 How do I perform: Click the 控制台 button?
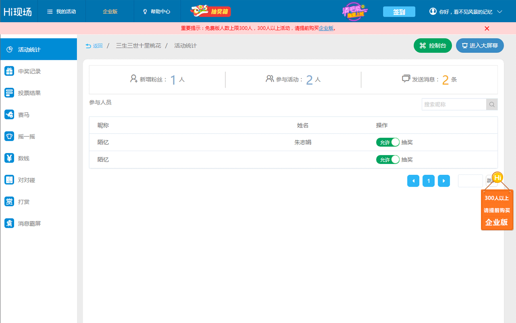tap(433, 46)
